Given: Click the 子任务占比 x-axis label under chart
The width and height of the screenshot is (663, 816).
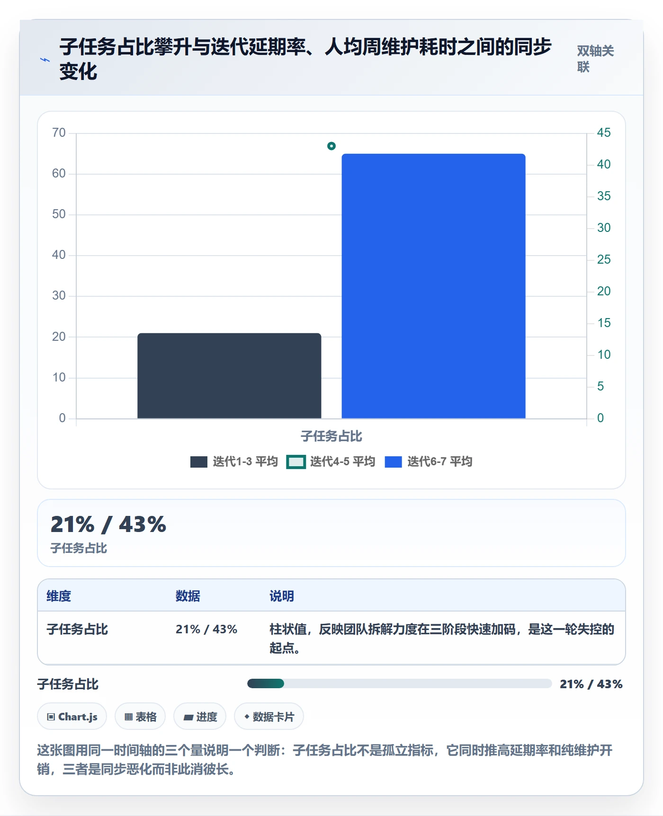Looking at the screenshot, I should [x=331, y=436].
